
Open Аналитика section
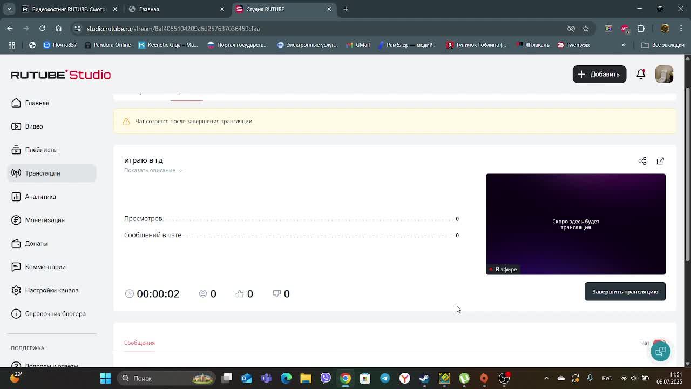pyautogui.click(x=40, y=197)
